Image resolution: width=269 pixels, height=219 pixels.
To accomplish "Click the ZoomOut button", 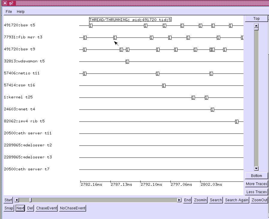I will (x=259, y=200).
